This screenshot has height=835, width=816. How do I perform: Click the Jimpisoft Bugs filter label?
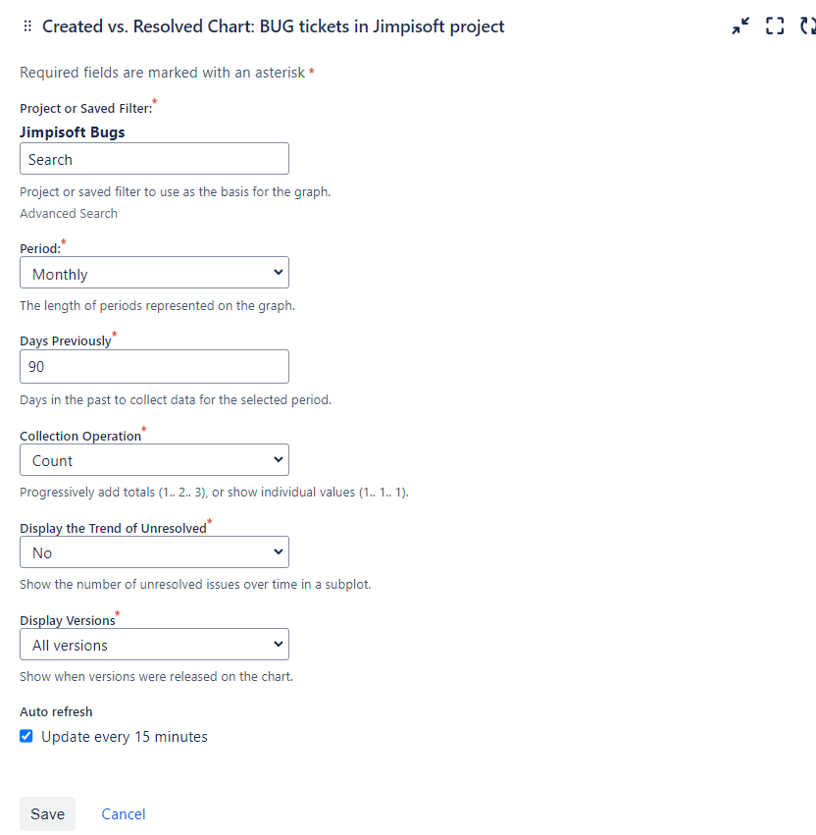(x=72, y=131)
